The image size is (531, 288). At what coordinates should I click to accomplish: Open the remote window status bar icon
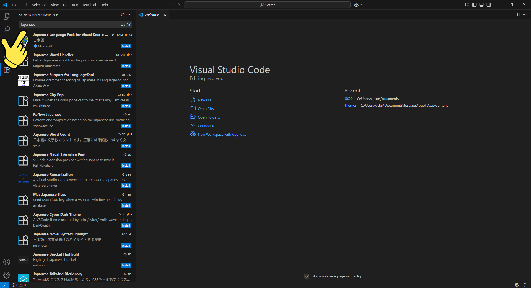click(x=5, y=285)
